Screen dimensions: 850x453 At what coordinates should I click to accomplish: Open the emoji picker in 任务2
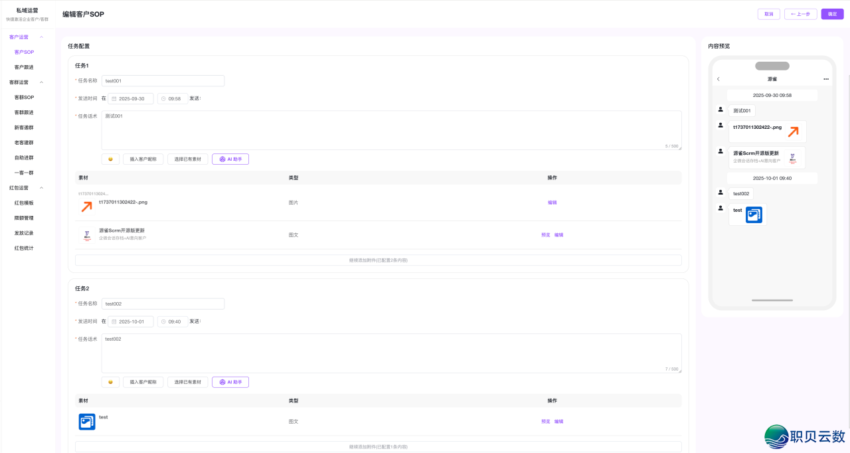[x=110, y=382]
